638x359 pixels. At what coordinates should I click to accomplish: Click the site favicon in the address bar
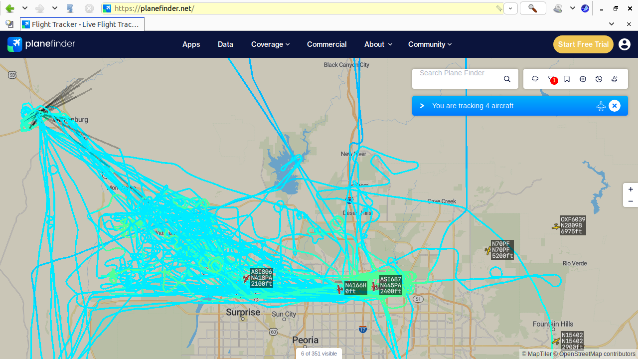point(107,8)
